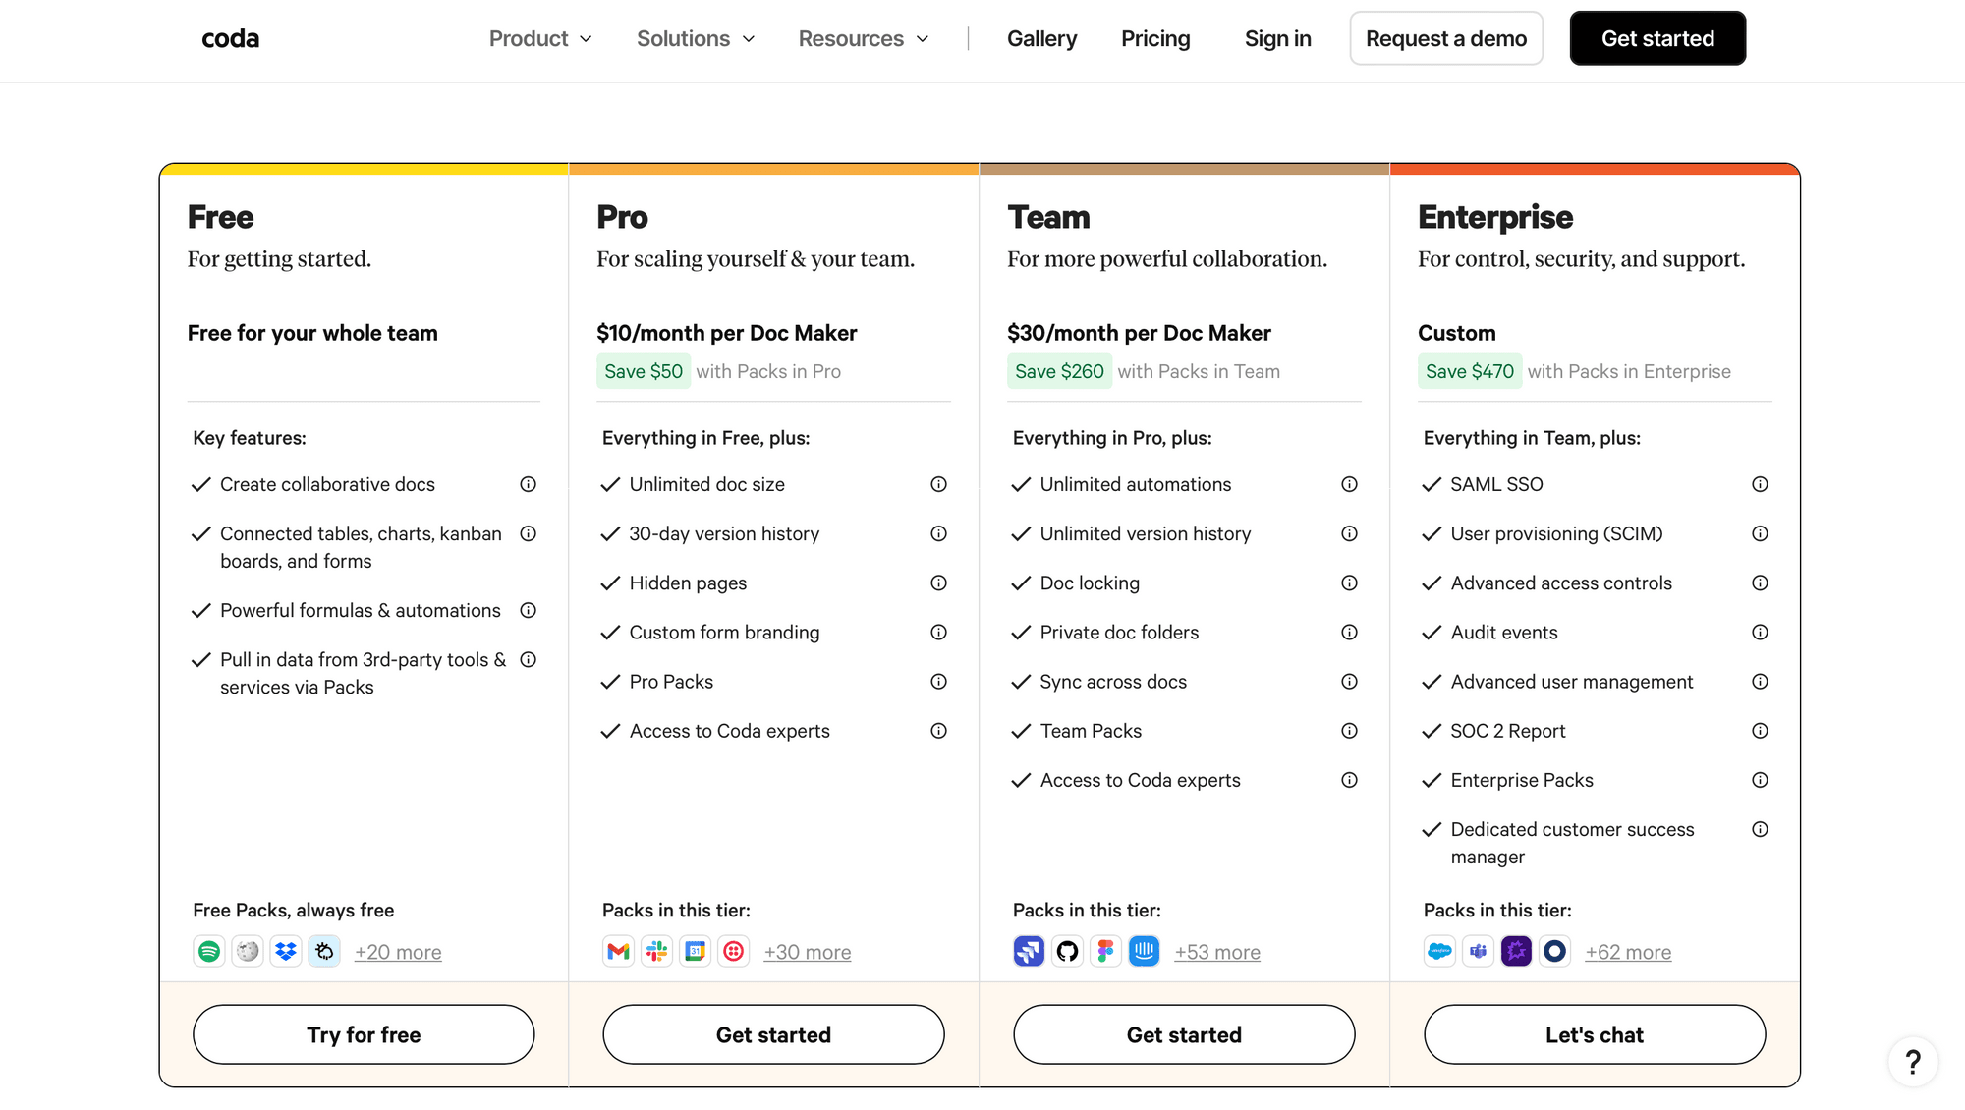The image size is (1965, 1110).
Task: Click info icon beside Private doc folders
Action: tap(1350, 632)
